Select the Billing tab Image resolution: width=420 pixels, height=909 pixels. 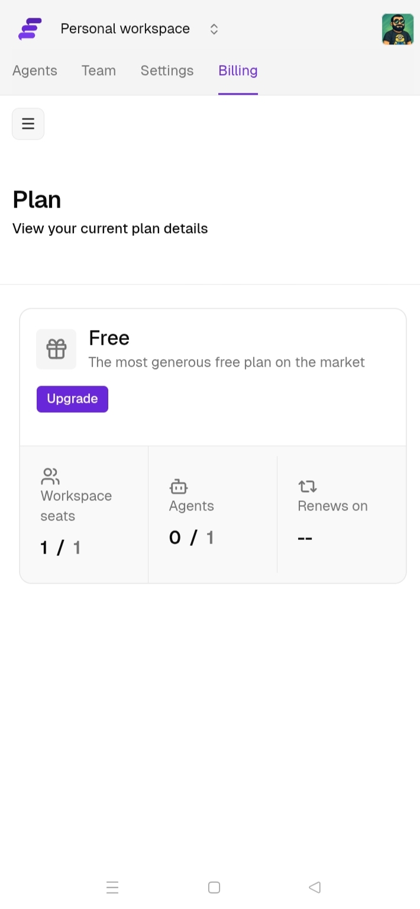(238, 70)
